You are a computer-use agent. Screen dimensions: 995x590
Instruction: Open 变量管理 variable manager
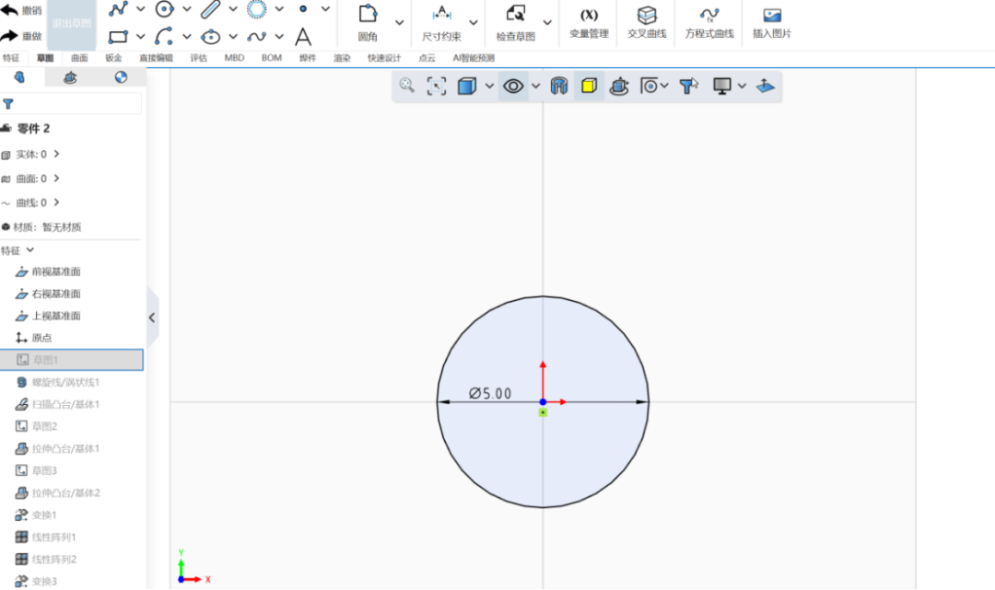[589, 23]
